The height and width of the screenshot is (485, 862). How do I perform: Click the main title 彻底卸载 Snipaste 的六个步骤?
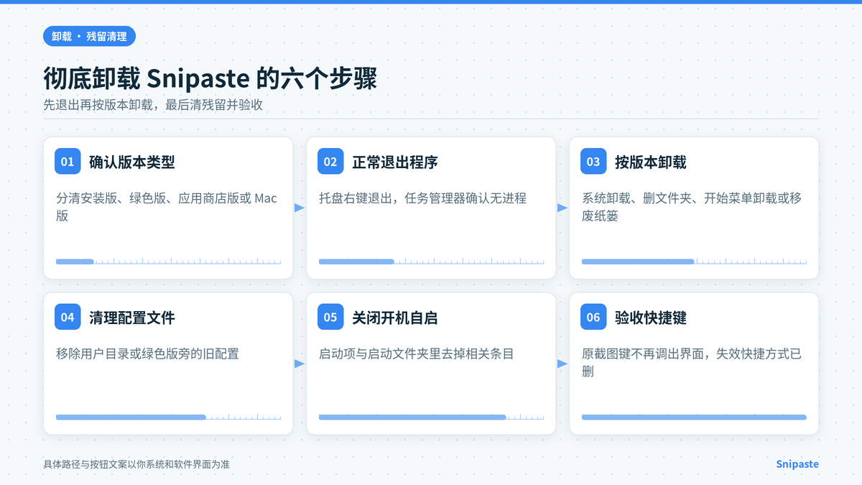click(210, 78)
